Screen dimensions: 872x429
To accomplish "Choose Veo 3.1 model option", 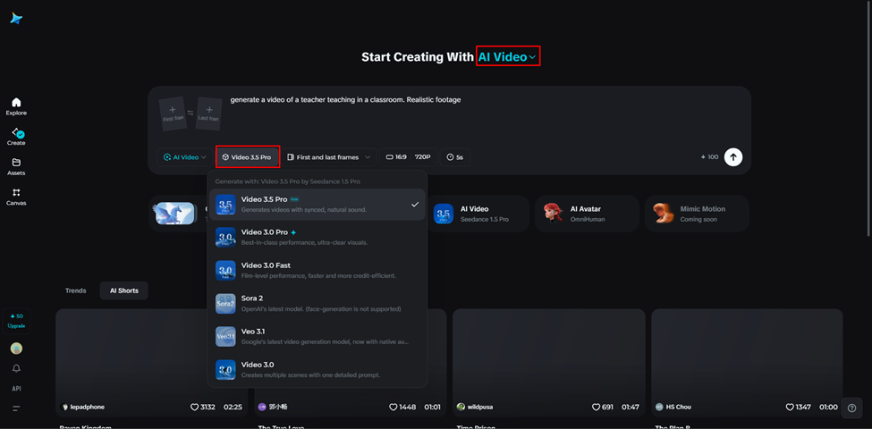I will pos(317,337).
